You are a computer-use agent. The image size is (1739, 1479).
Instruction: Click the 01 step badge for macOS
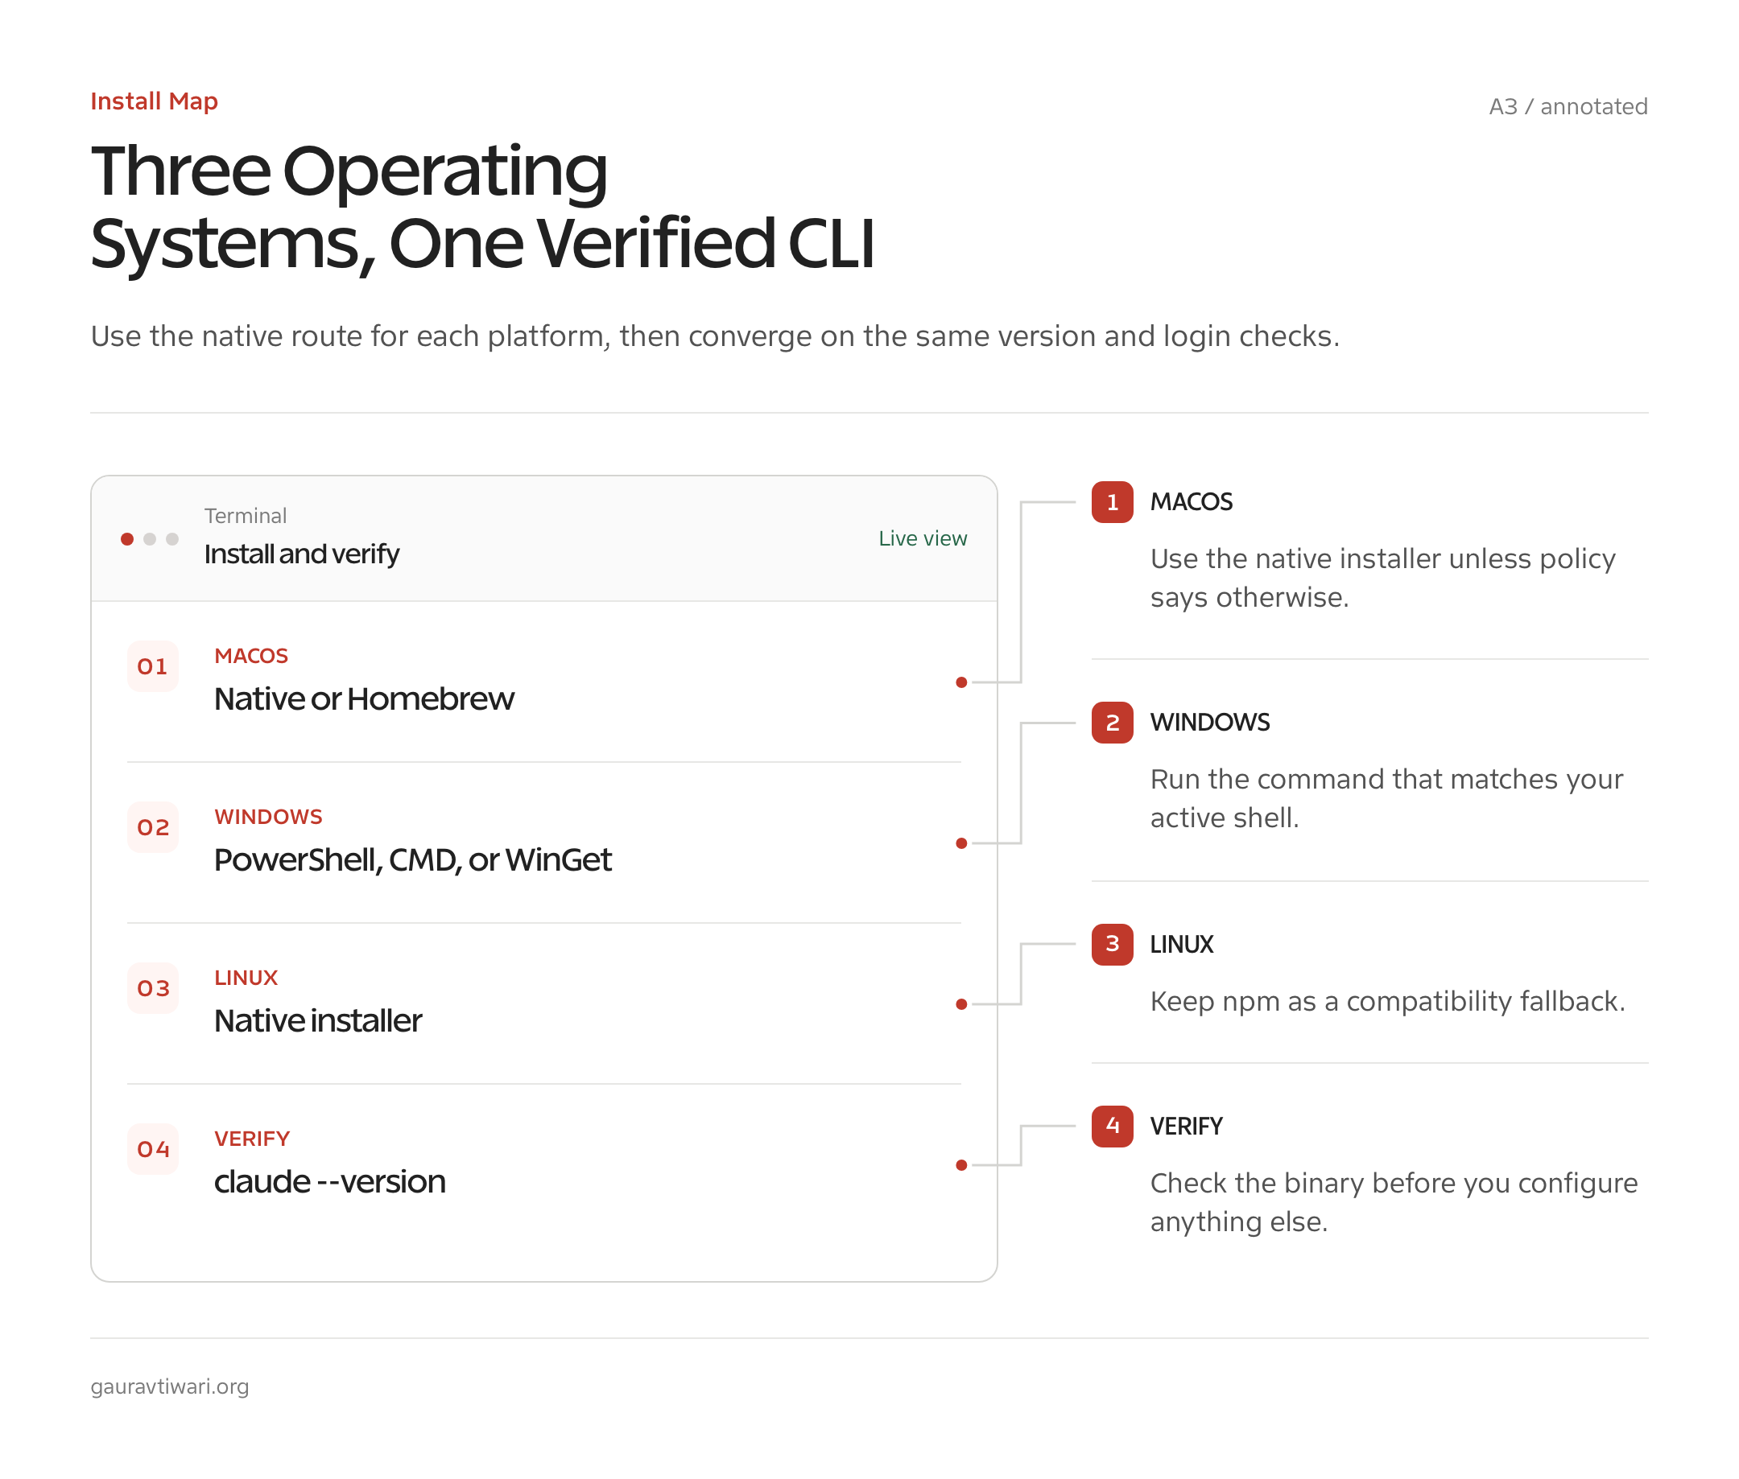click(x=153, y=665)
